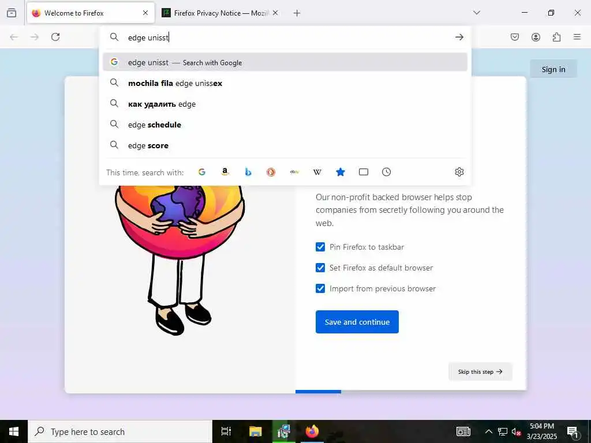Close the Firefox Privacy Notice tab
The image size is (591, 443).
click(275, 13)
